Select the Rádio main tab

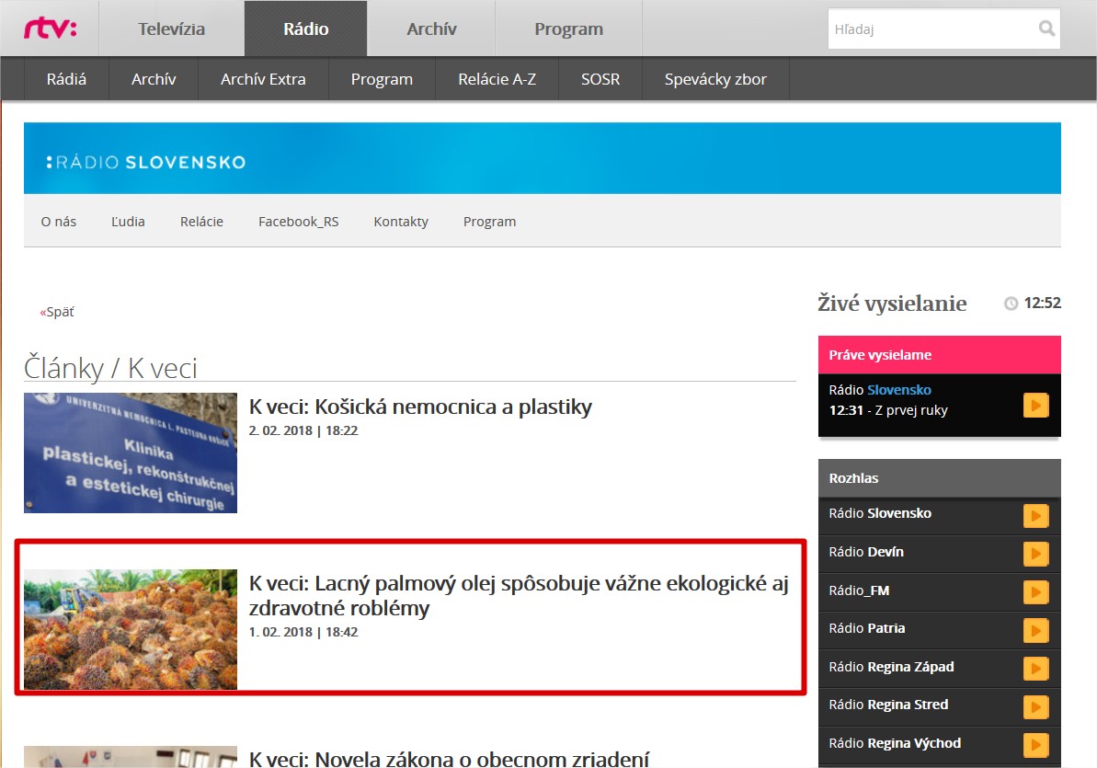click(x=305, y=29)
